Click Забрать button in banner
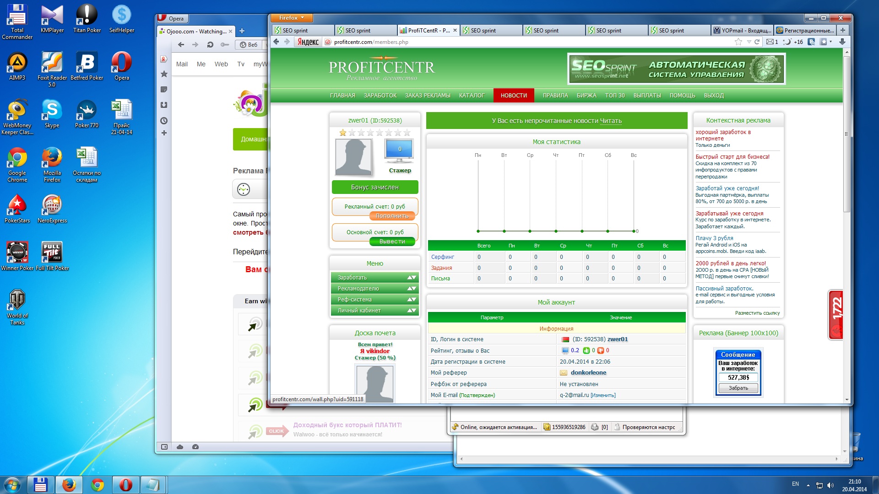The image size is (879, 494). 738,388
